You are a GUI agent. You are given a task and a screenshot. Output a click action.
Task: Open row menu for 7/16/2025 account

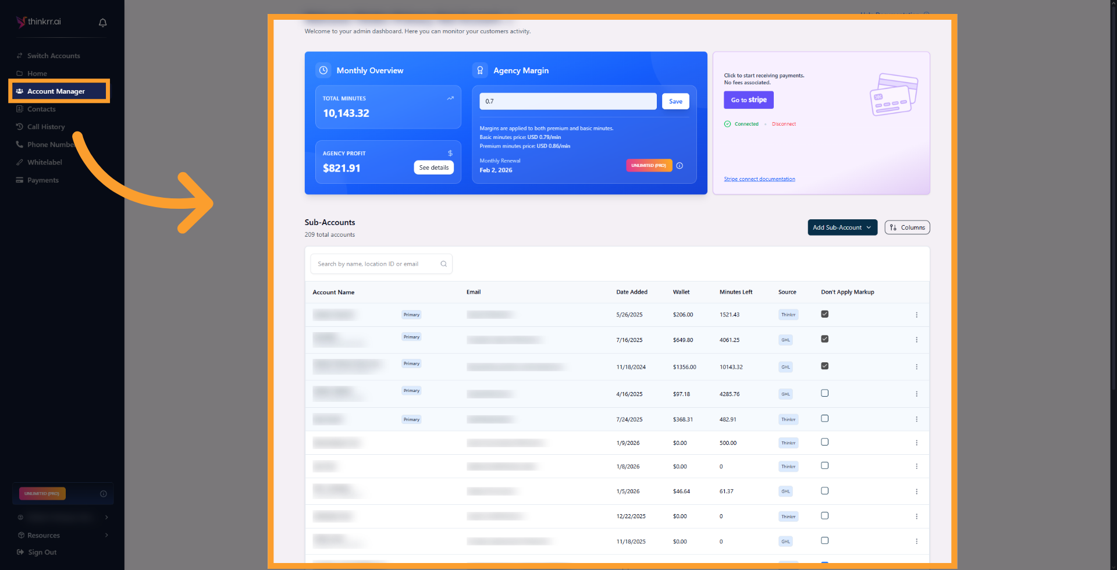pos(916,340)
